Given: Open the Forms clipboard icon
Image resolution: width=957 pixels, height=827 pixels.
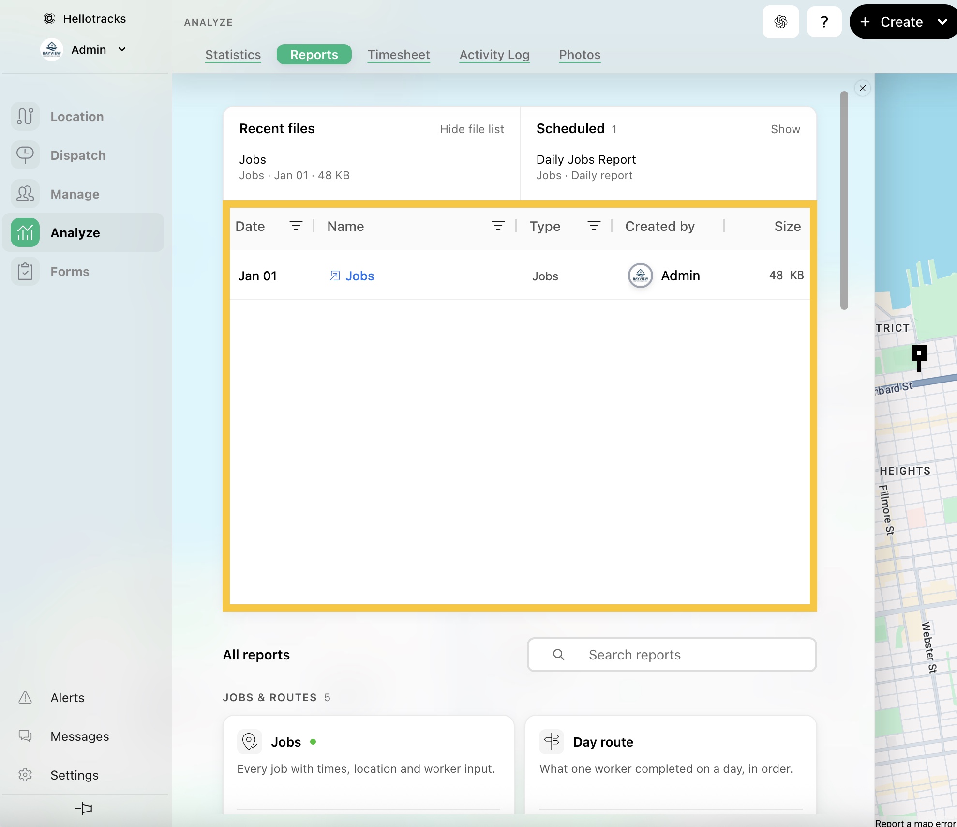Looking at the screenshot, I should pyautogui.click(x=25, y=272).
